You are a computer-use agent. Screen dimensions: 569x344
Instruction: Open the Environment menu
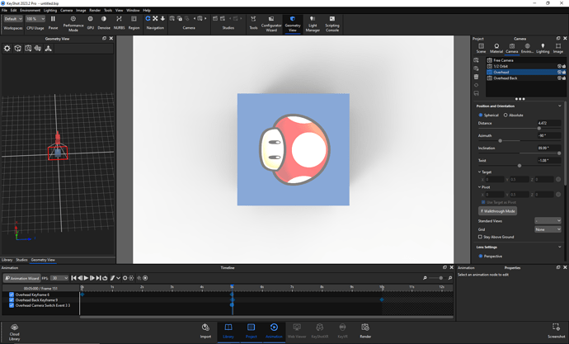tap(31, 10)
